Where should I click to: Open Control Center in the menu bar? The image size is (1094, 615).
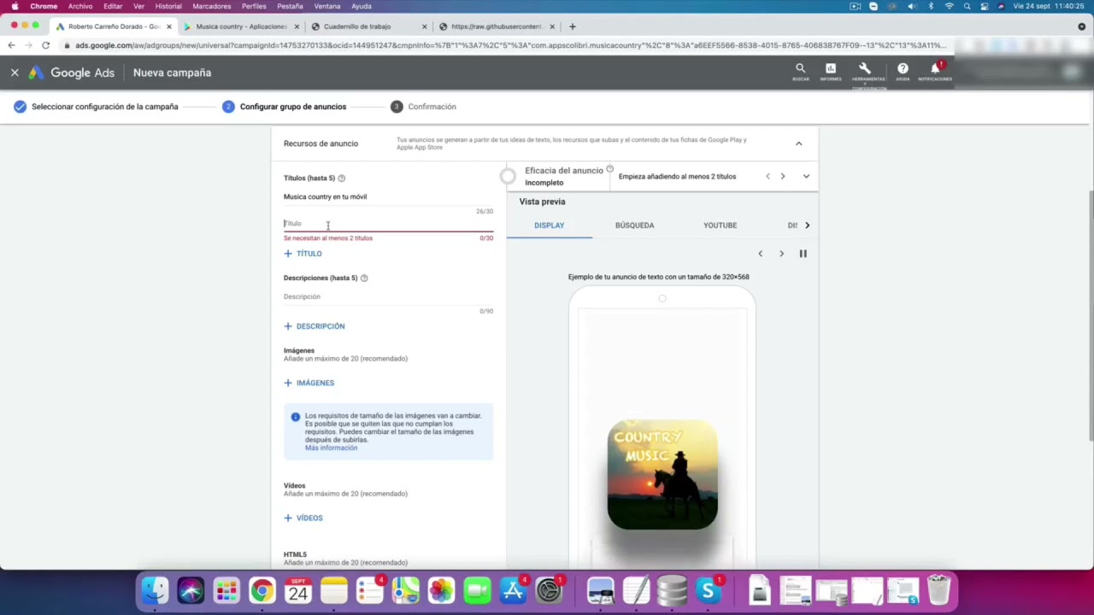pos(984,6)
